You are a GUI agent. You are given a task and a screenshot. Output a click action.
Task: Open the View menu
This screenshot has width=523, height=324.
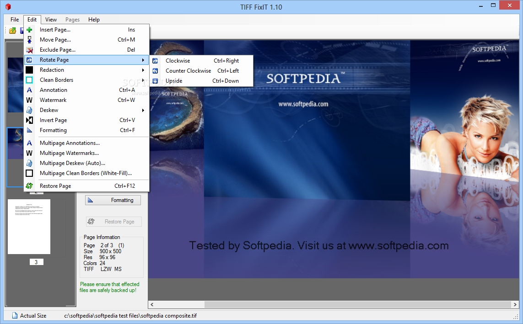51,20
